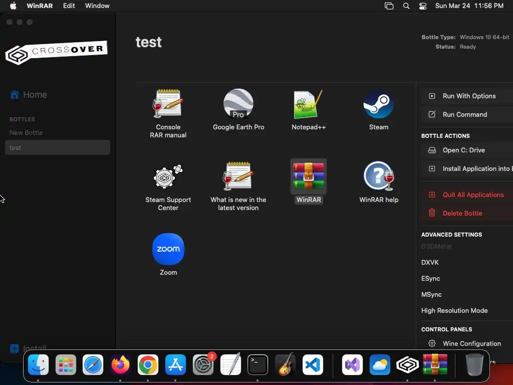Click Run With Options

pyautogui.click(x=467, y=96)
